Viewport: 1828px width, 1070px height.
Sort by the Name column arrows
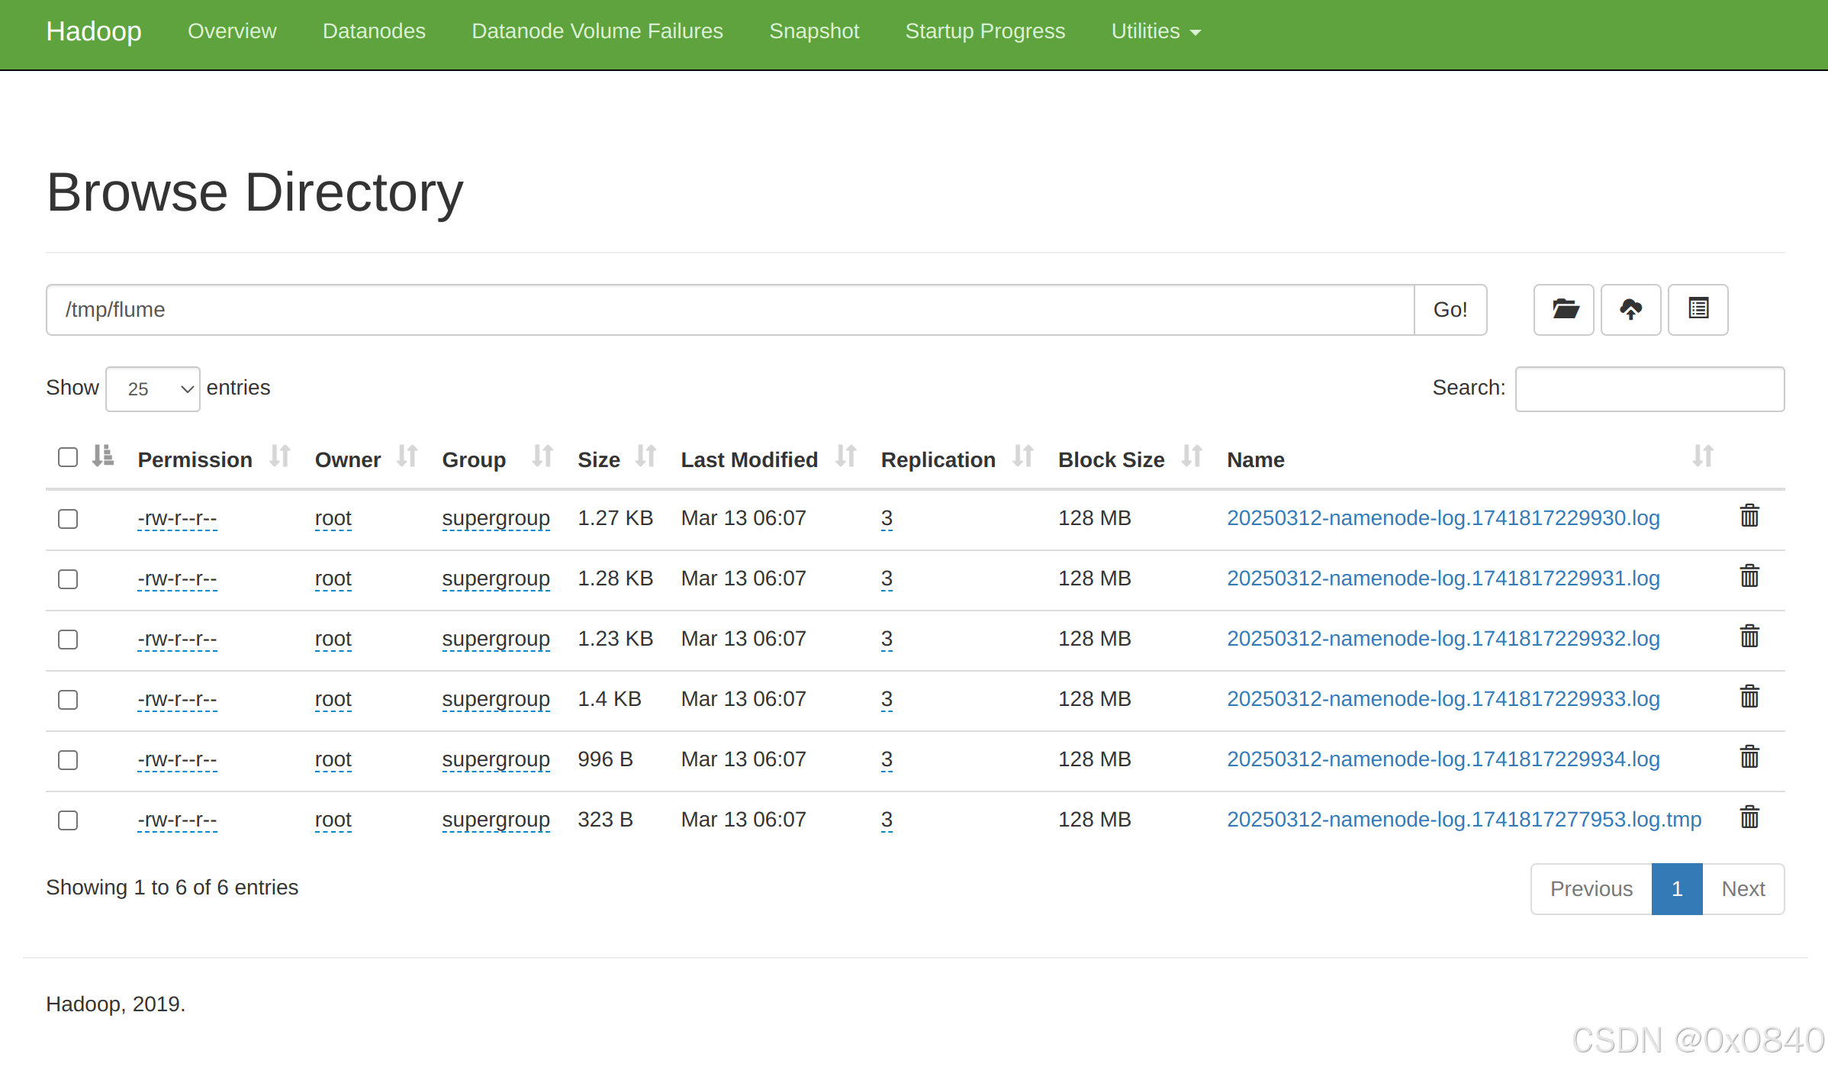pyautogui.click(x=1702, y=457)
